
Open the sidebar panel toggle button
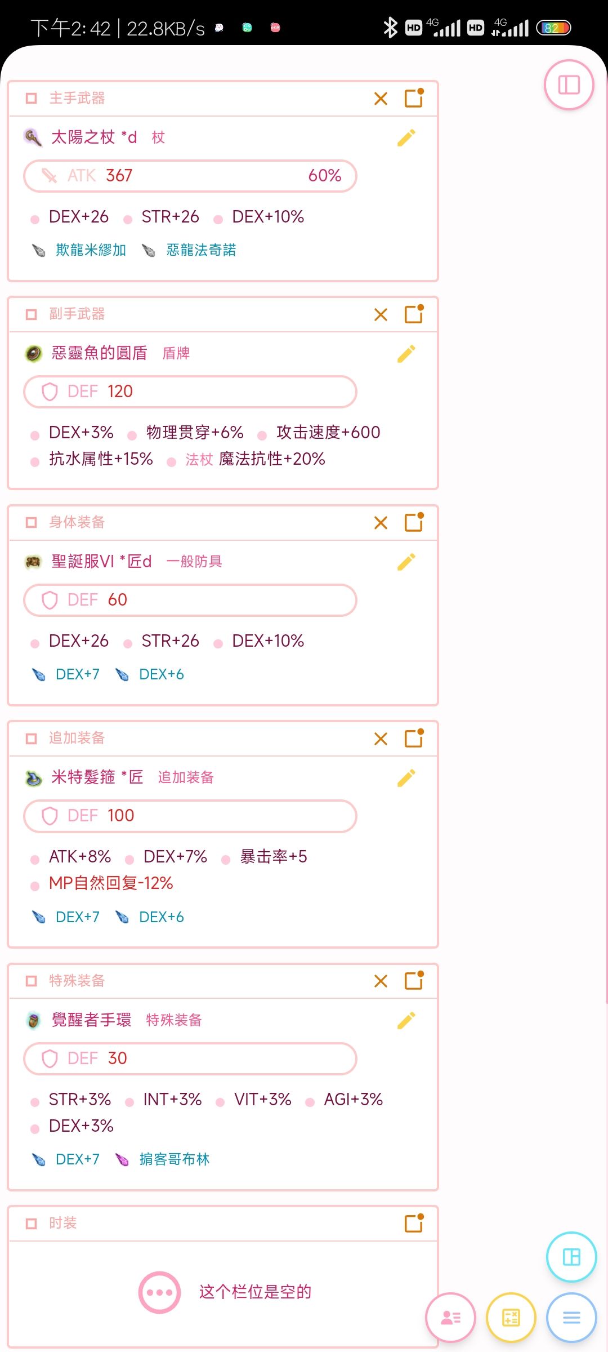pos(569,85)
